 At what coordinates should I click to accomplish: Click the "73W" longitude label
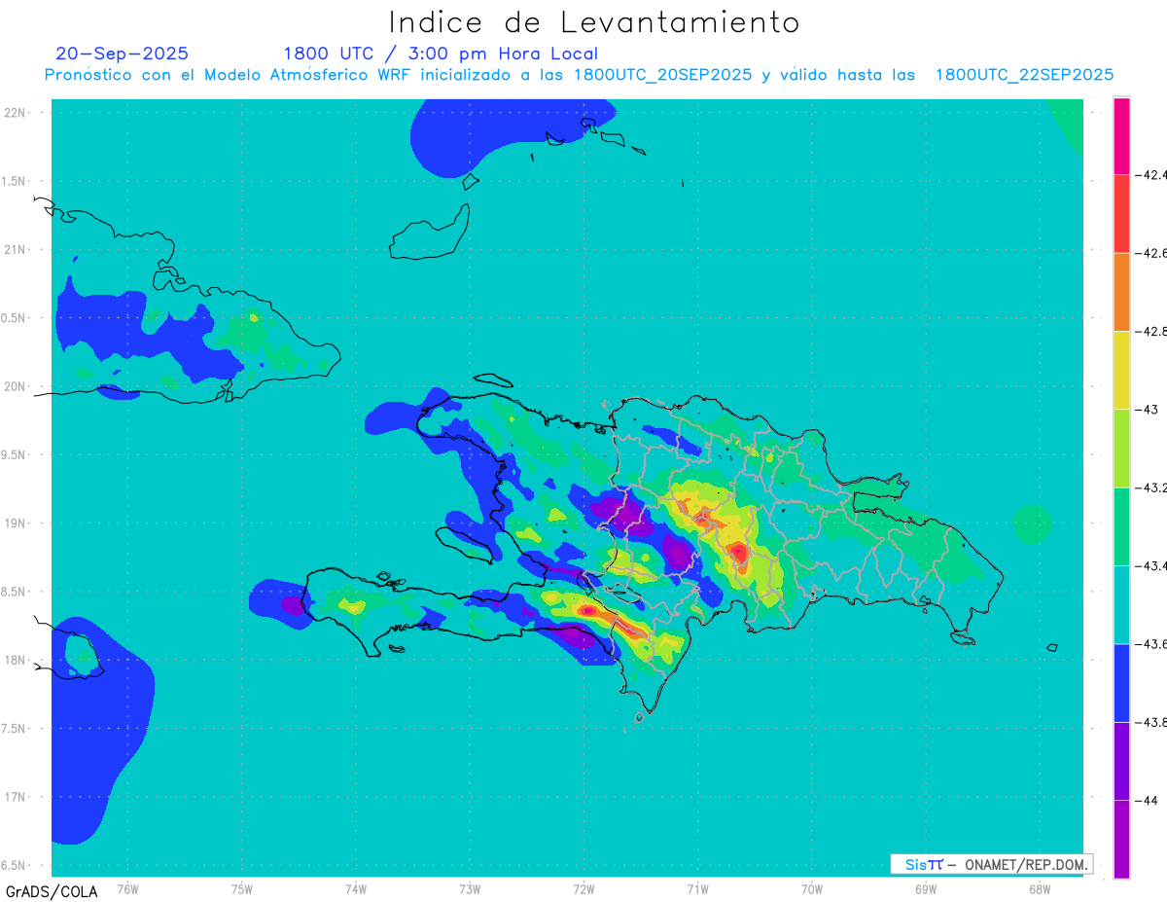click(x=470, y=888)
